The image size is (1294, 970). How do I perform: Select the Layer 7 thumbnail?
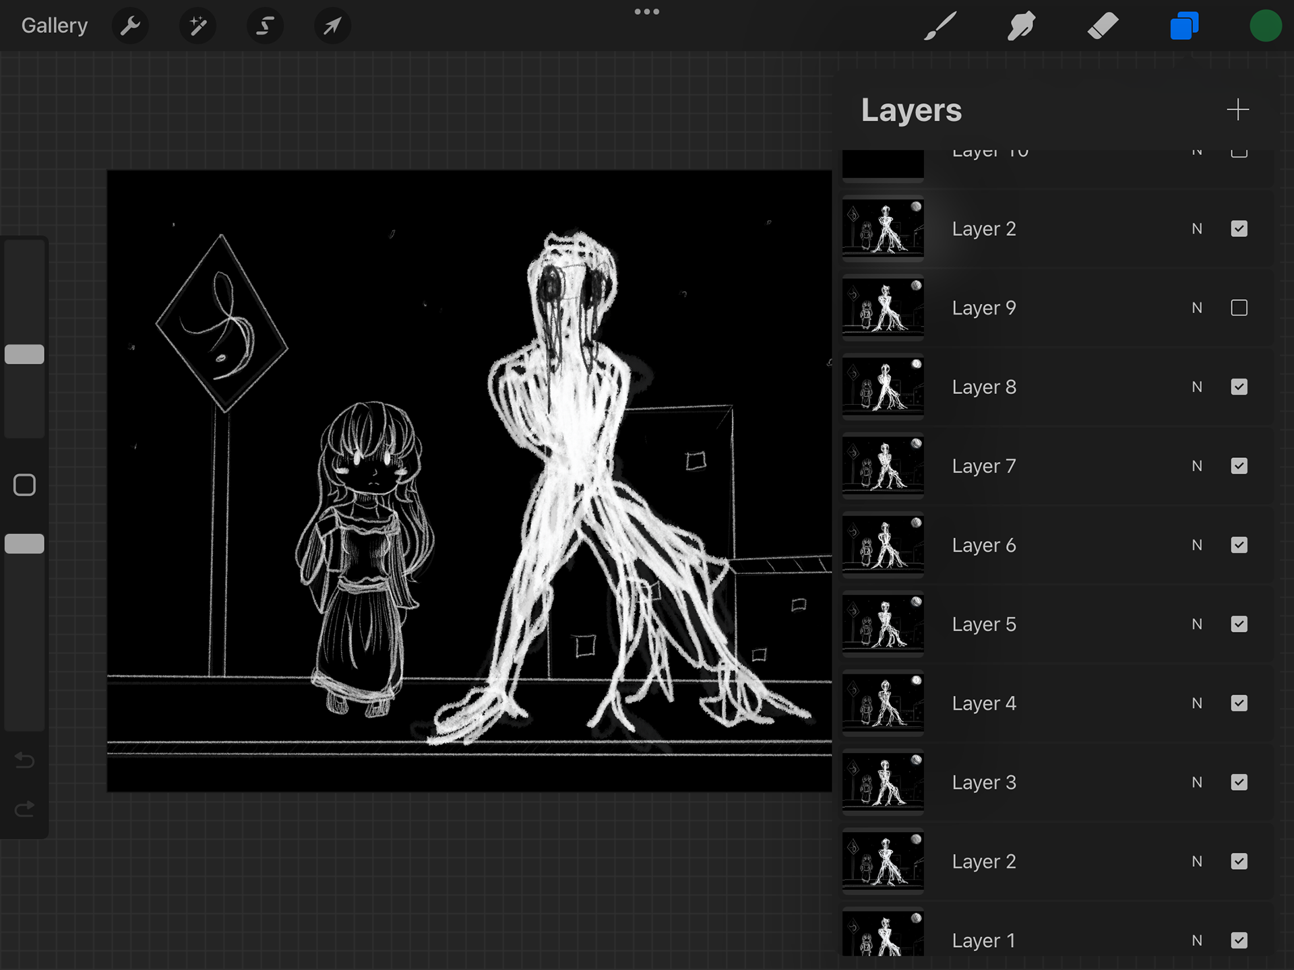tap(883, 466)
